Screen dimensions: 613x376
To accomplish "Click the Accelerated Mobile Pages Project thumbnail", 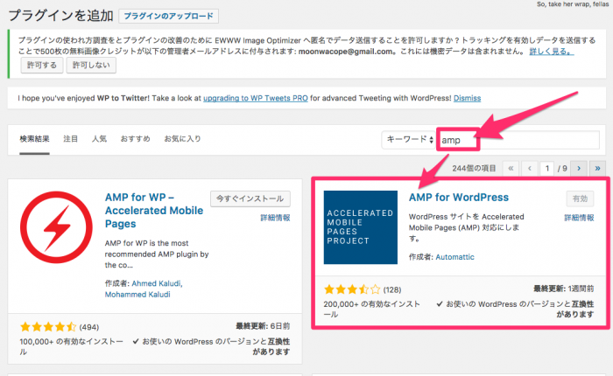I will coord(361,227).
